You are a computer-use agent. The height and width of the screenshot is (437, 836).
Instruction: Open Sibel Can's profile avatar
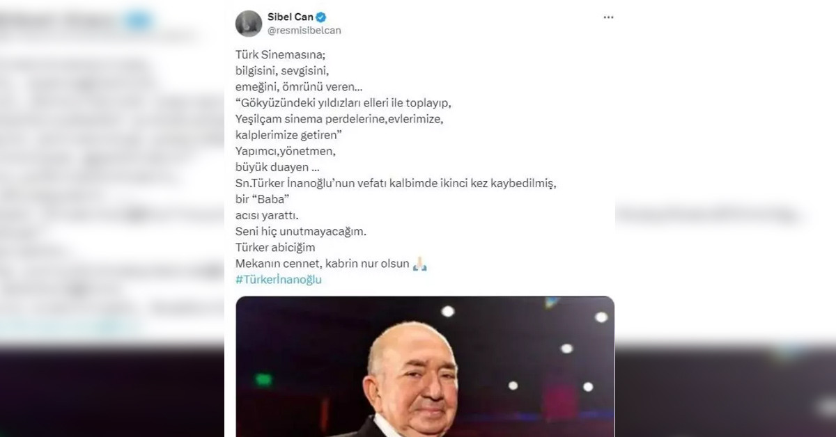point(249,24)
